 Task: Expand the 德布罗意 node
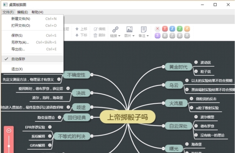coord(196,126)
